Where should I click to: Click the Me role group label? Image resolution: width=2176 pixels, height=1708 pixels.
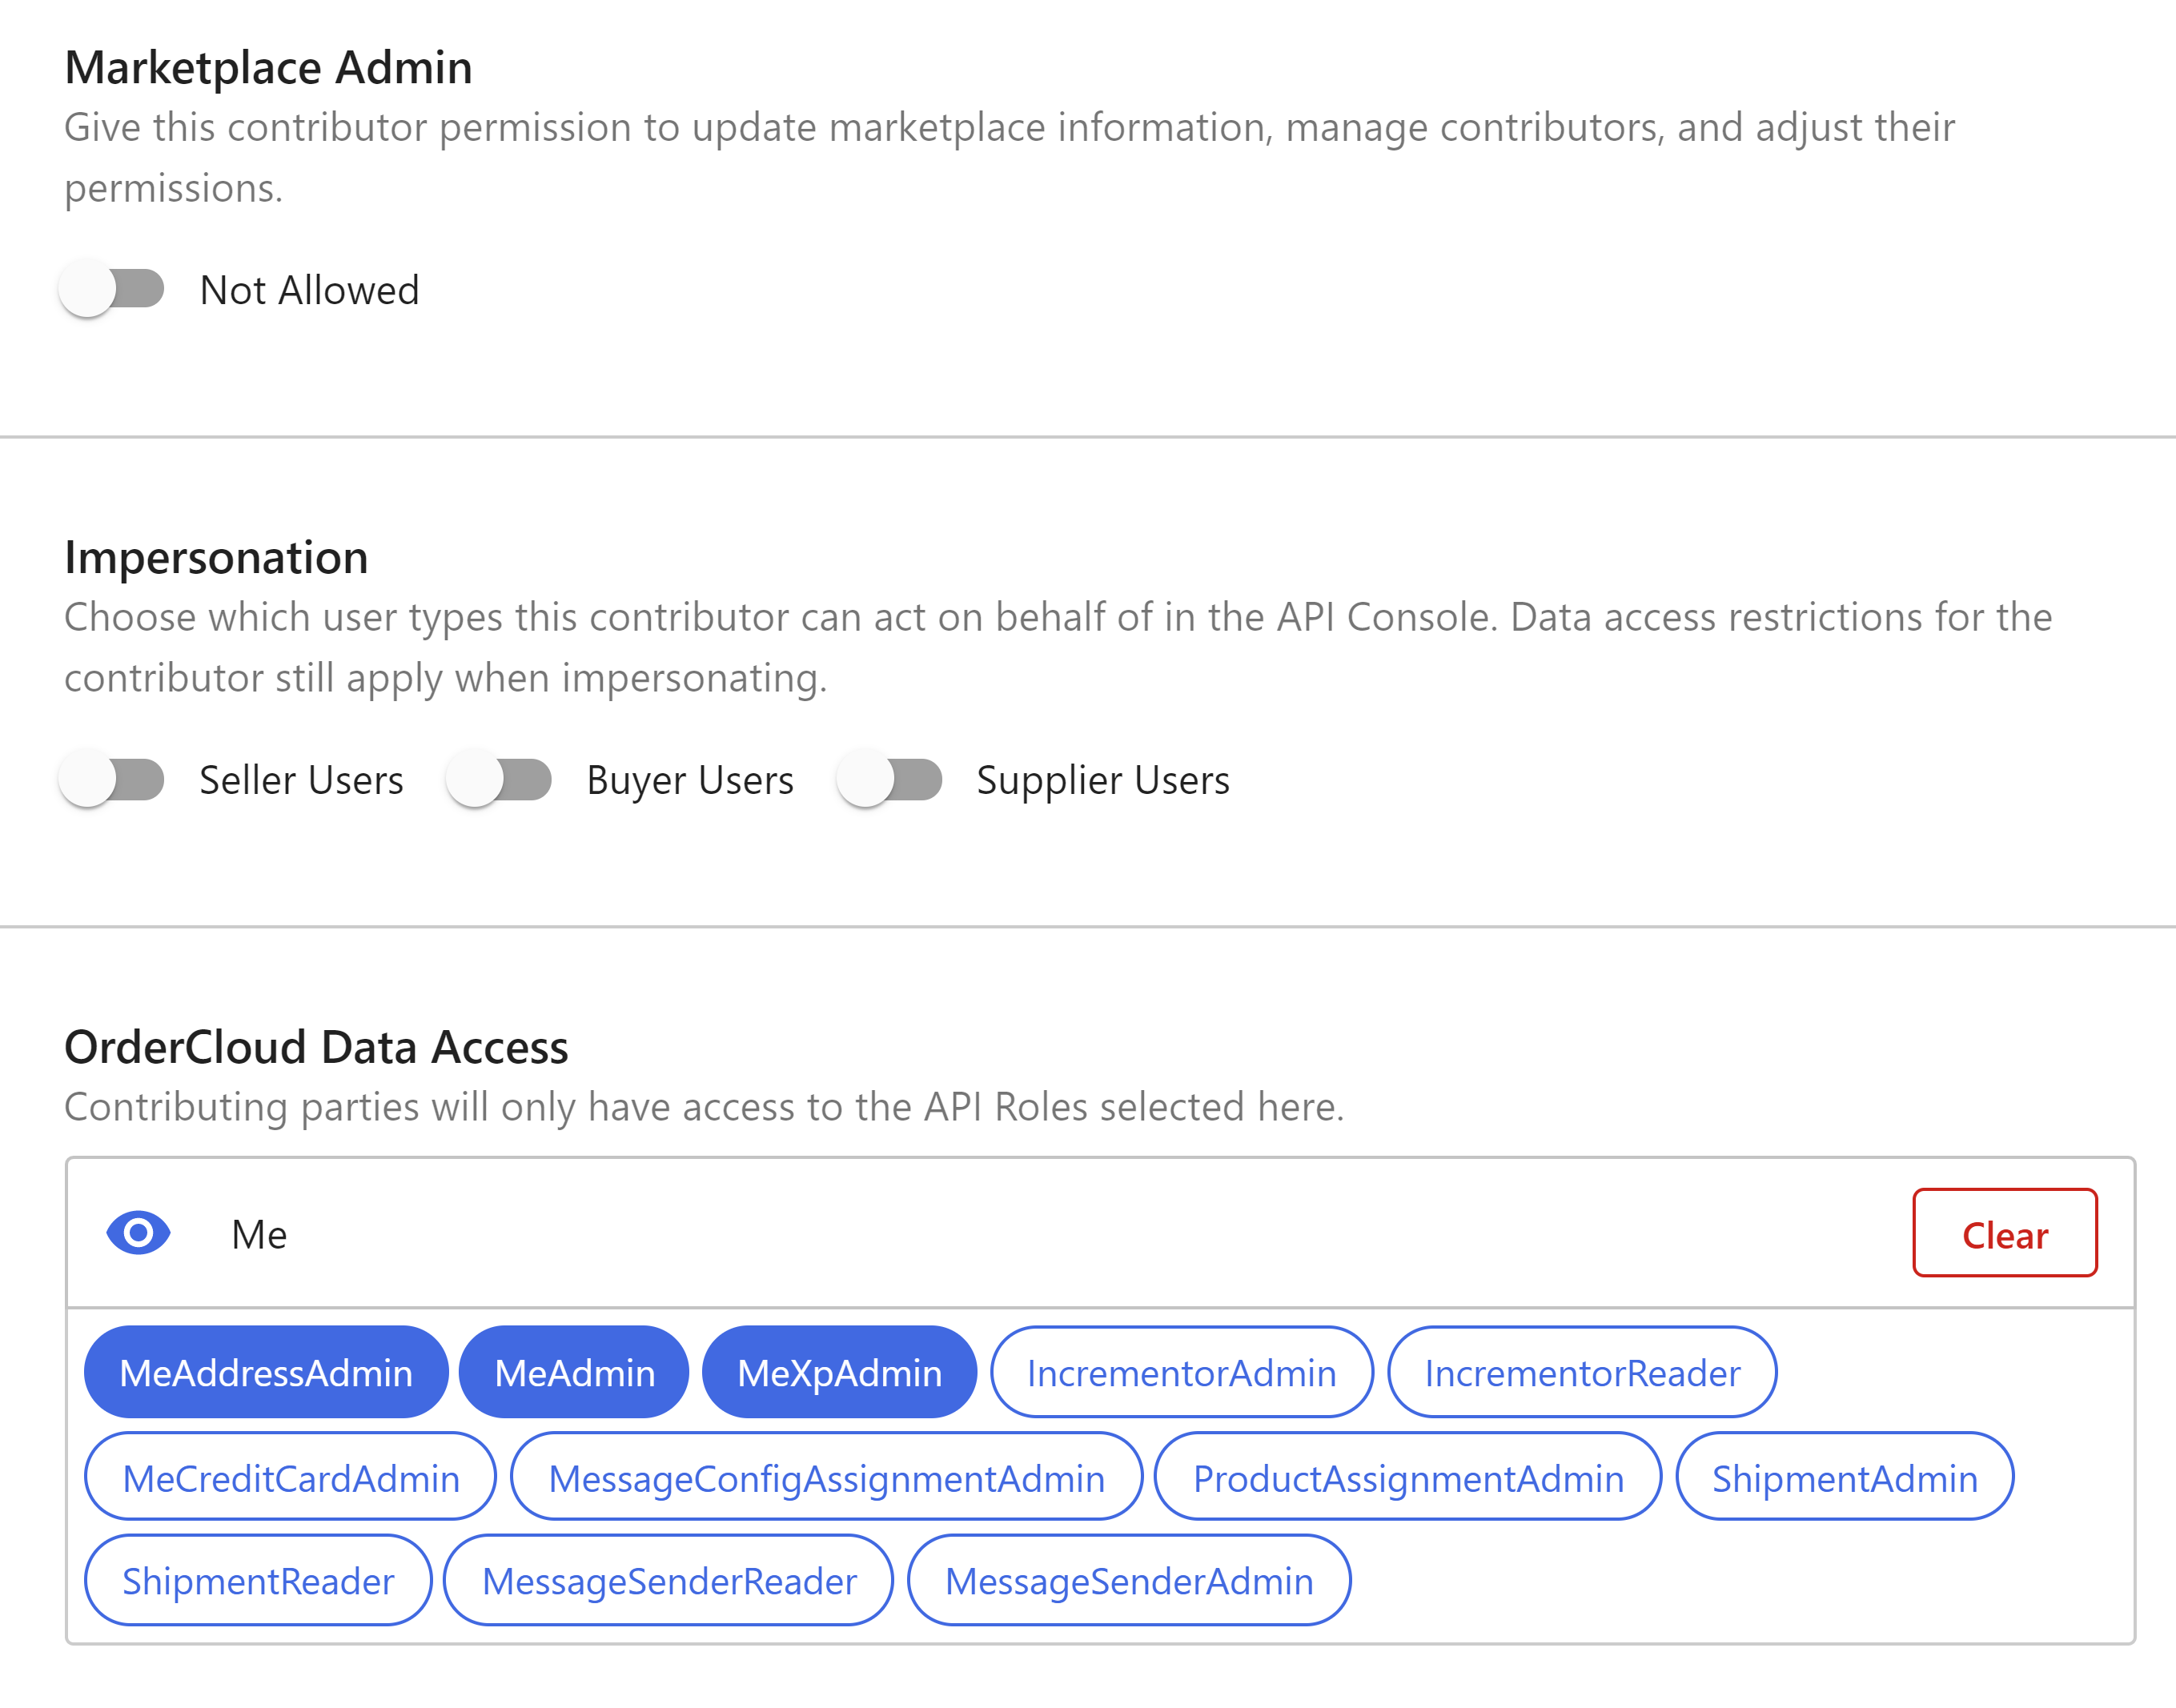[x=259, y=1235]
